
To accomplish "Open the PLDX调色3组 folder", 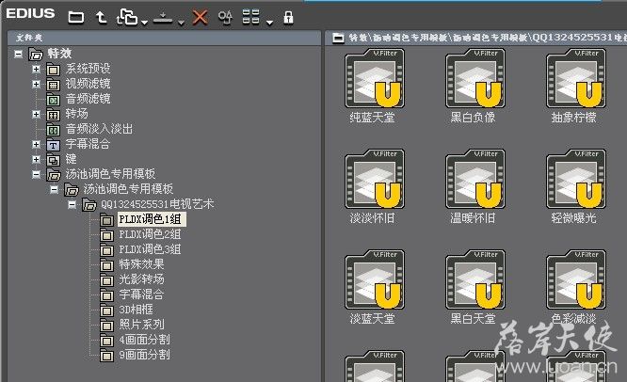I will [150, 249].
